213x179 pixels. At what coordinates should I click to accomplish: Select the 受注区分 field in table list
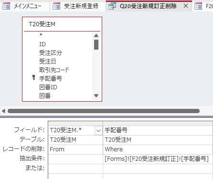tap(51, 53)
